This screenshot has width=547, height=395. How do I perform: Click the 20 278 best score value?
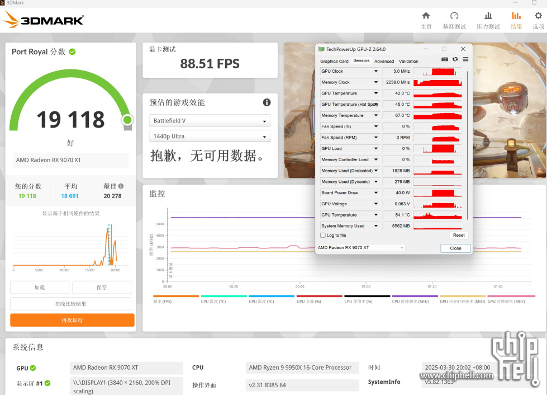[112, 196]
